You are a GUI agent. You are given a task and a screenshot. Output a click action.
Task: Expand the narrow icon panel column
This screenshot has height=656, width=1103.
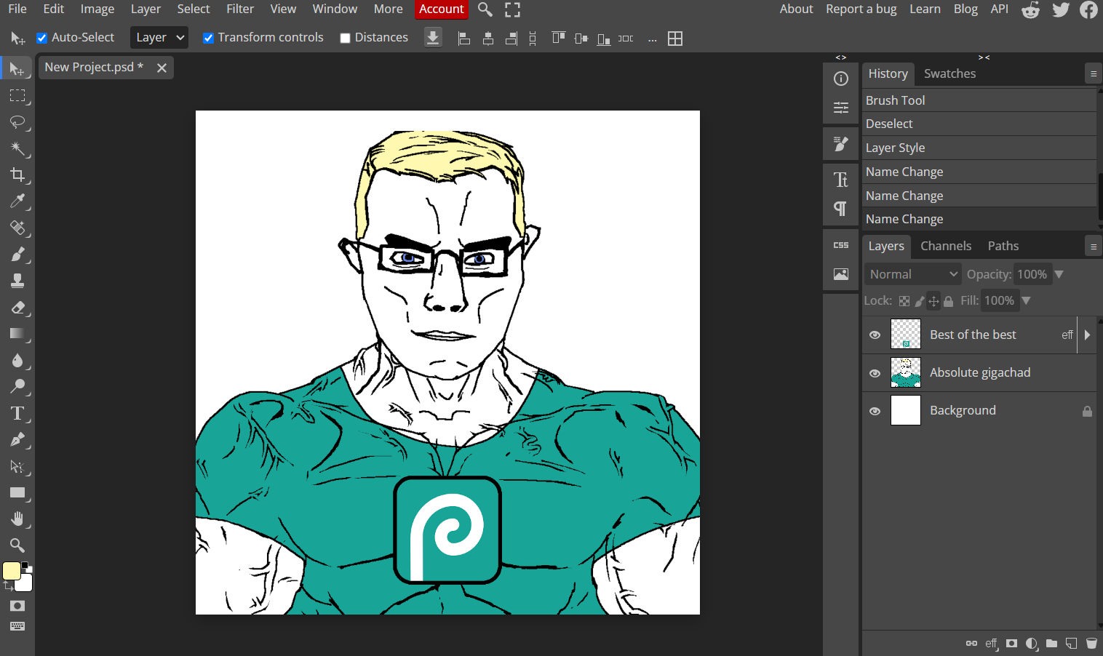841,57
